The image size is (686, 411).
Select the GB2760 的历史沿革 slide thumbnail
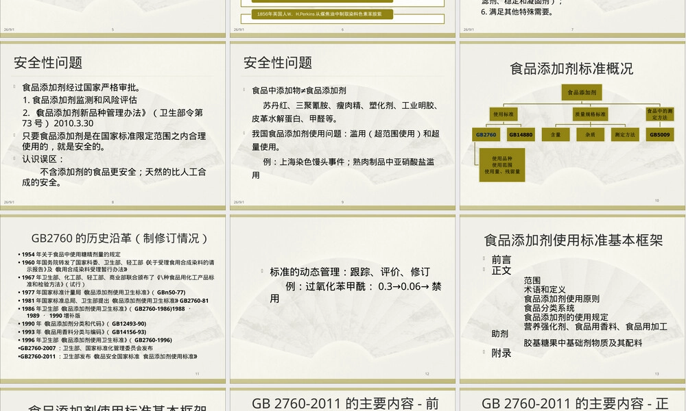113,299
